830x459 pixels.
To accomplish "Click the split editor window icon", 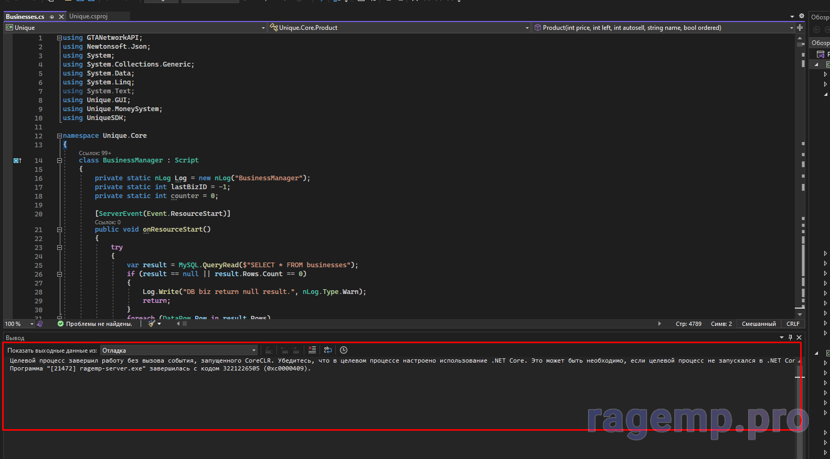I will coord(800,28).
